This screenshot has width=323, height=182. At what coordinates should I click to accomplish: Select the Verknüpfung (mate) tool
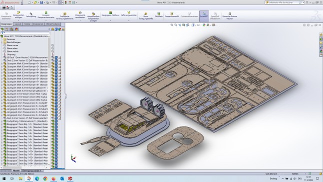[31, 15]
